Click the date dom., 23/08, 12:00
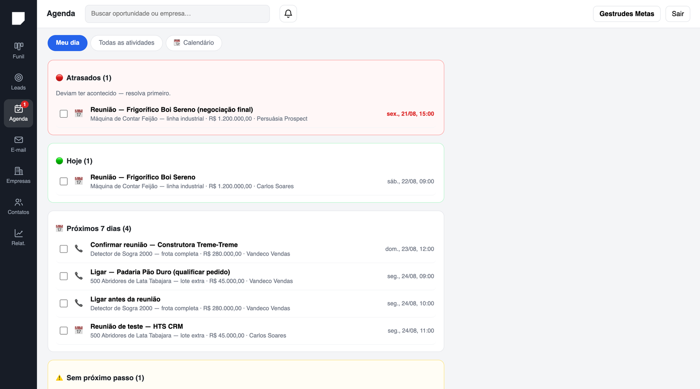 (409, 249)
